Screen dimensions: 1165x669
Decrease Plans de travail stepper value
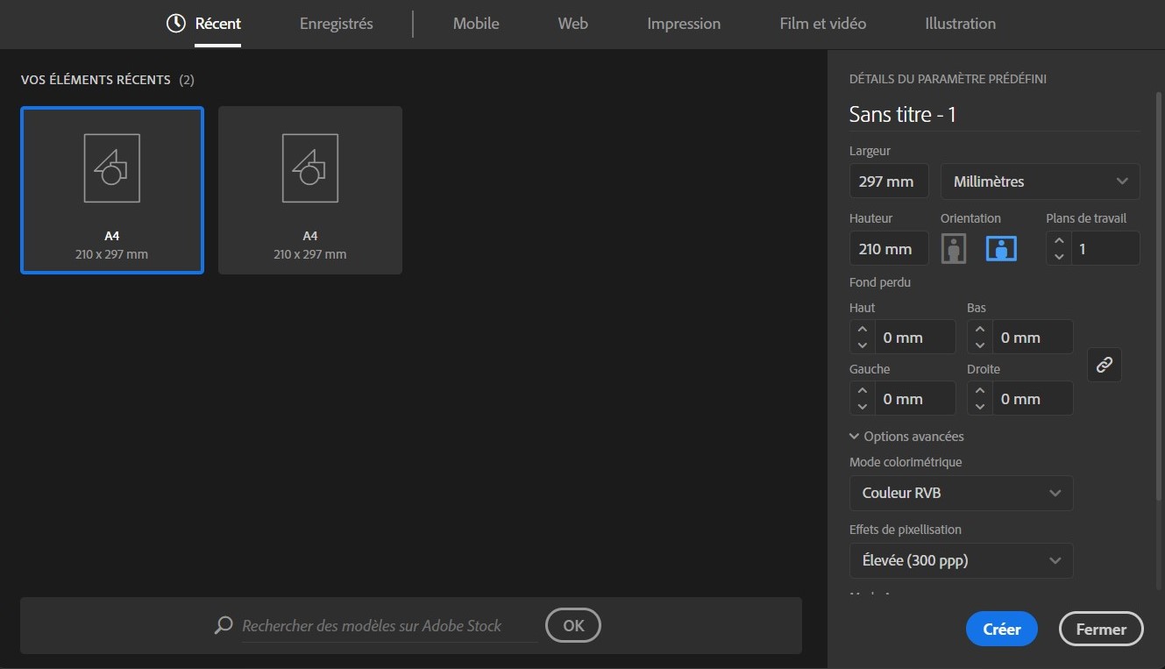(1059, 257)
